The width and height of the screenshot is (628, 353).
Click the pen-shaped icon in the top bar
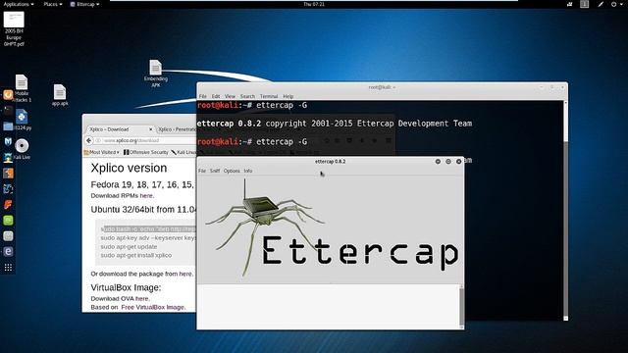[x=601, y=4]
